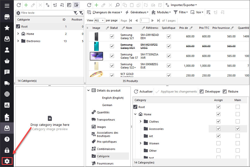Open Générateurs menu
Screen dimensions: 250x167
(x=137, y=12)
